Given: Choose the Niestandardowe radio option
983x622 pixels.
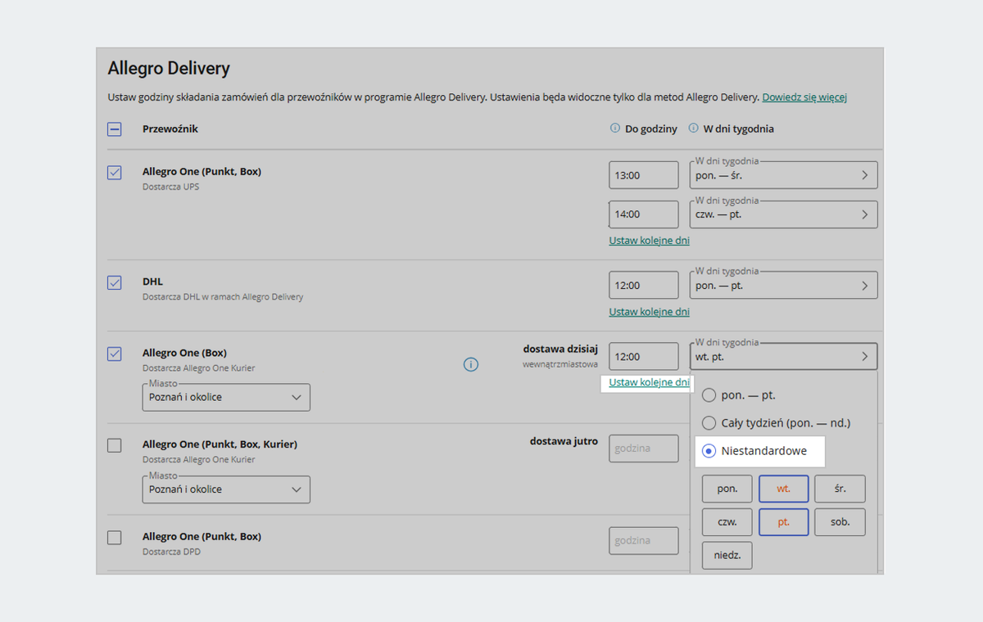Looking at the screenshot, I should (x=709, y=451).
